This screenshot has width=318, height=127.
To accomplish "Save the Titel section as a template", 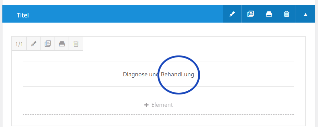I will pos(269,14).
